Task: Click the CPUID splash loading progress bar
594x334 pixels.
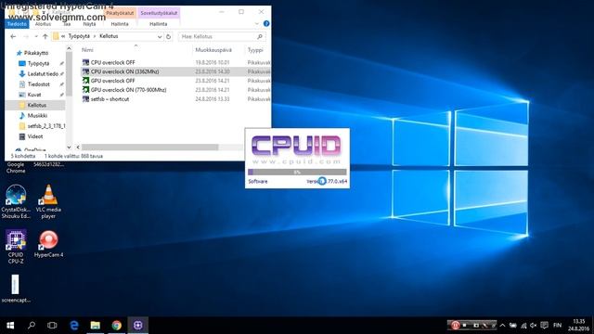Action: point(297,173)
